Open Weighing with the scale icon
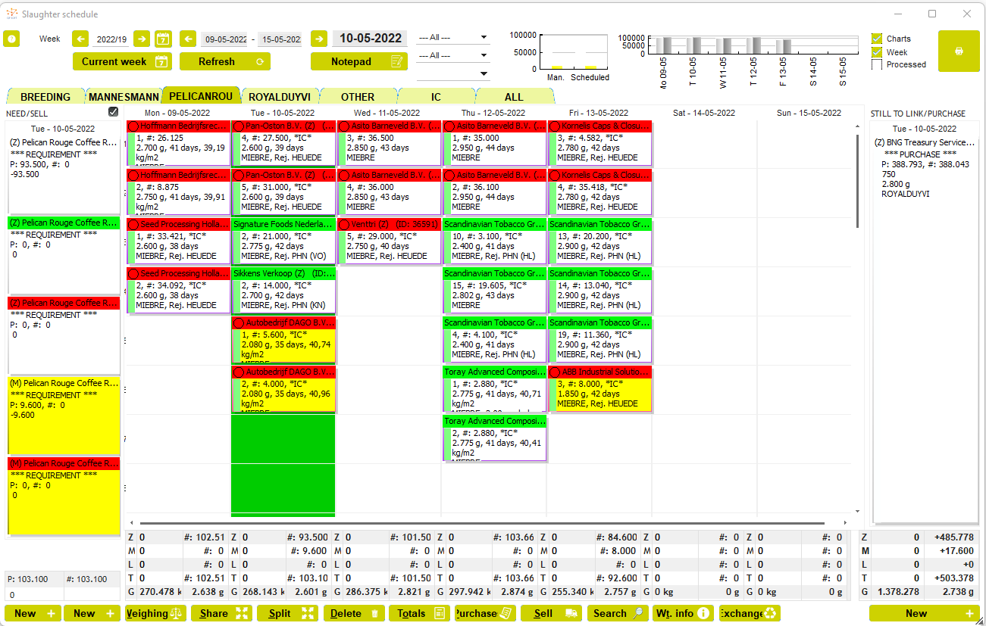The height and width of the screenshot is (626, 986). tap(155, 613)
